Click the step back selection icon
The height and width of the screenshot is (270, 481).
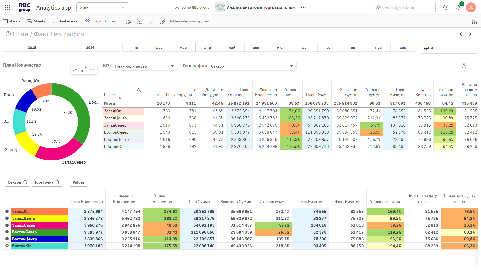[x=140, y=21]
